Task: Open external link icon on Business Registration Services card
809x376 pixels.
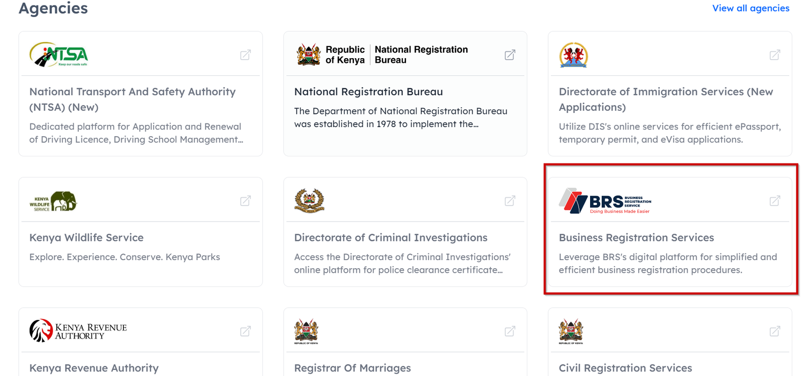Action: (x=775, y=201)
